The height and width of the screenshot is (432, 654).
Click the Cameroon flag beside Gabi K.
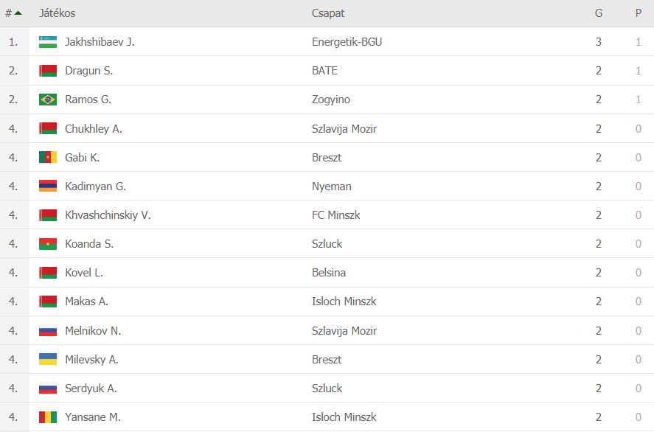(x=48, y=157)
